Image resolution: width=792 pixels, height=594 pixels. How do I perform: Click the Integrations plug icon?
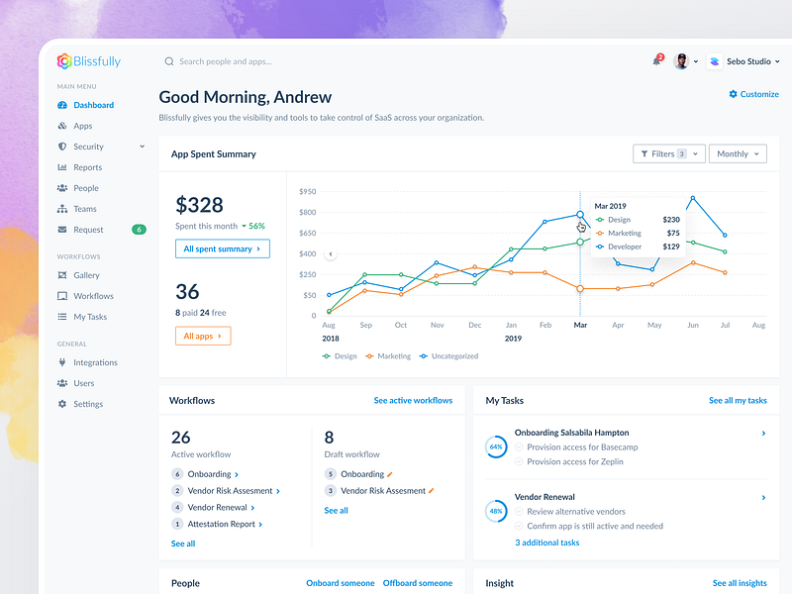[x=62, y=362]
